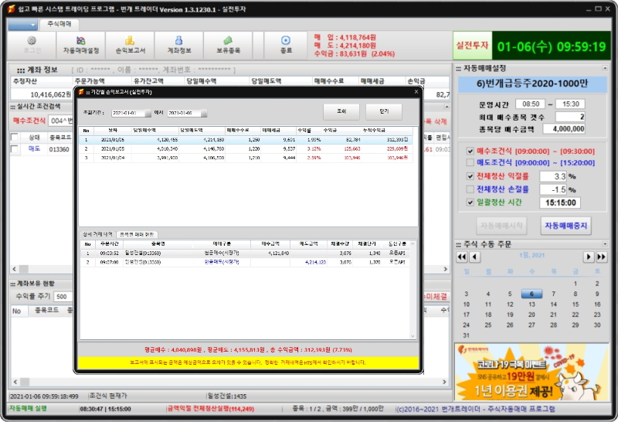Jump forward a year with double-arrow
Screen dimensions: 618x422
click(602, 257)
